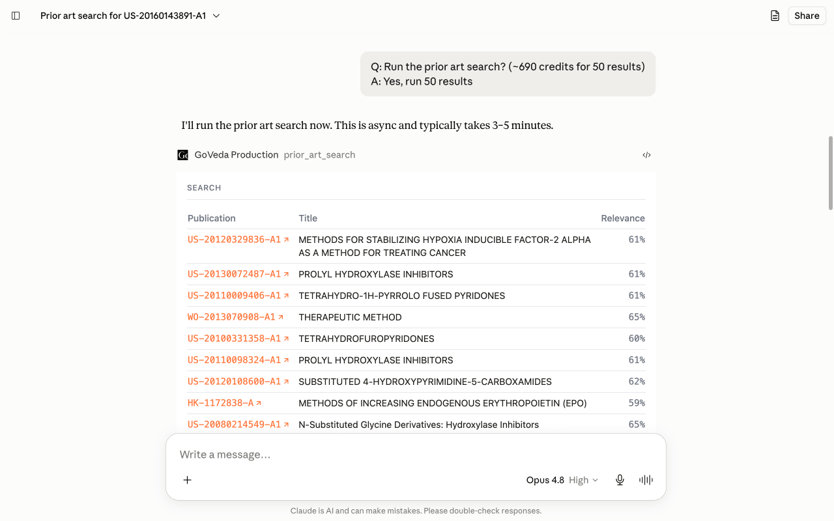The height and width of the screenshot is (521, 834).
Task: Toggle the sidebar panel icon
Action: [x=16, y=16]
